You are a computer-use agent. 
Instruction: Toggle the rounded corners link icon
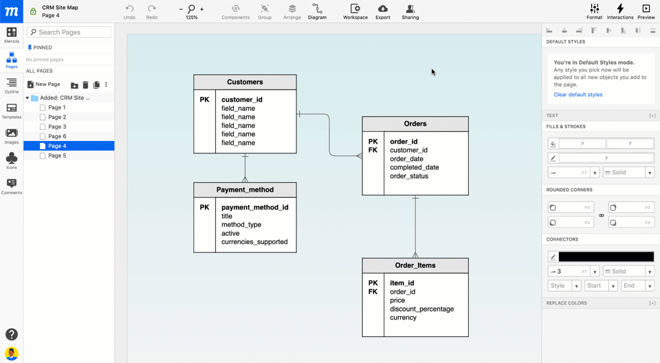click(x=602, y=215)
